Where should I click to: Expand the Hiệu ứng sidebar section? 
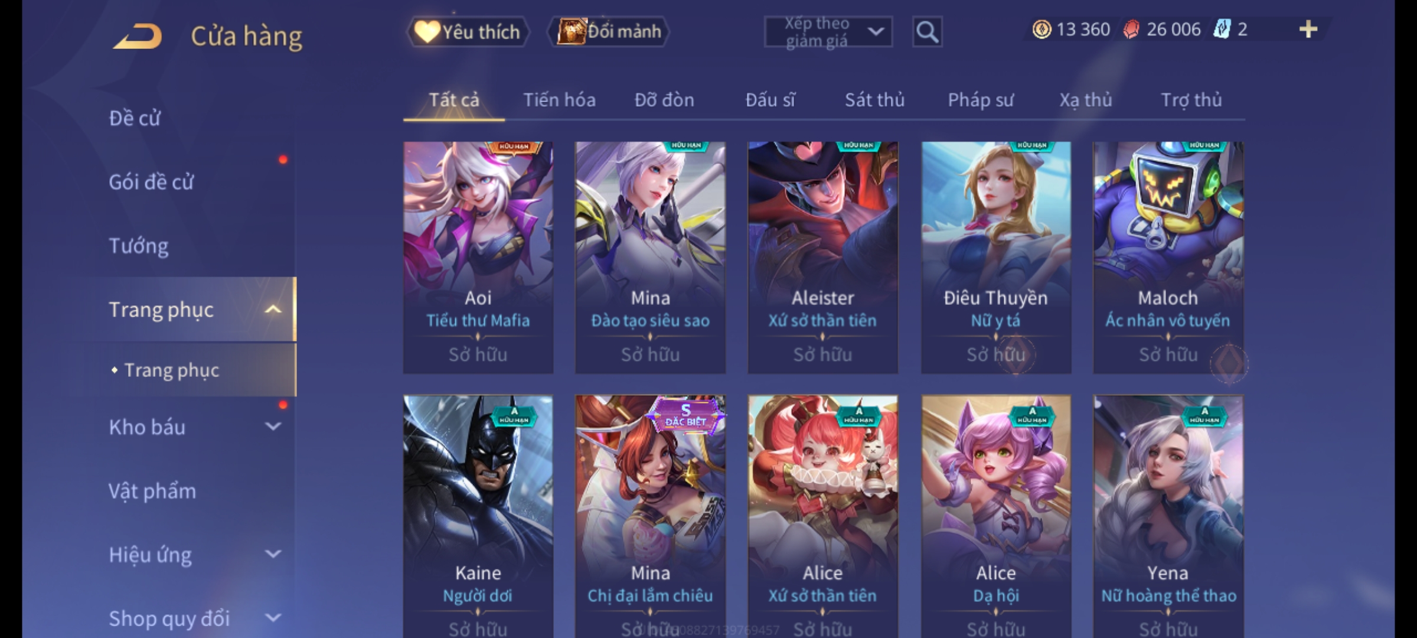[273, 554]
